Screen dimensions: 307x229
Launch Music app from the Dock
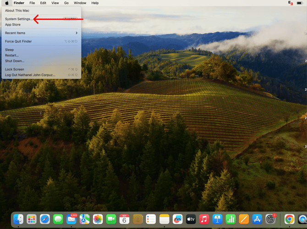coord(204,219)
